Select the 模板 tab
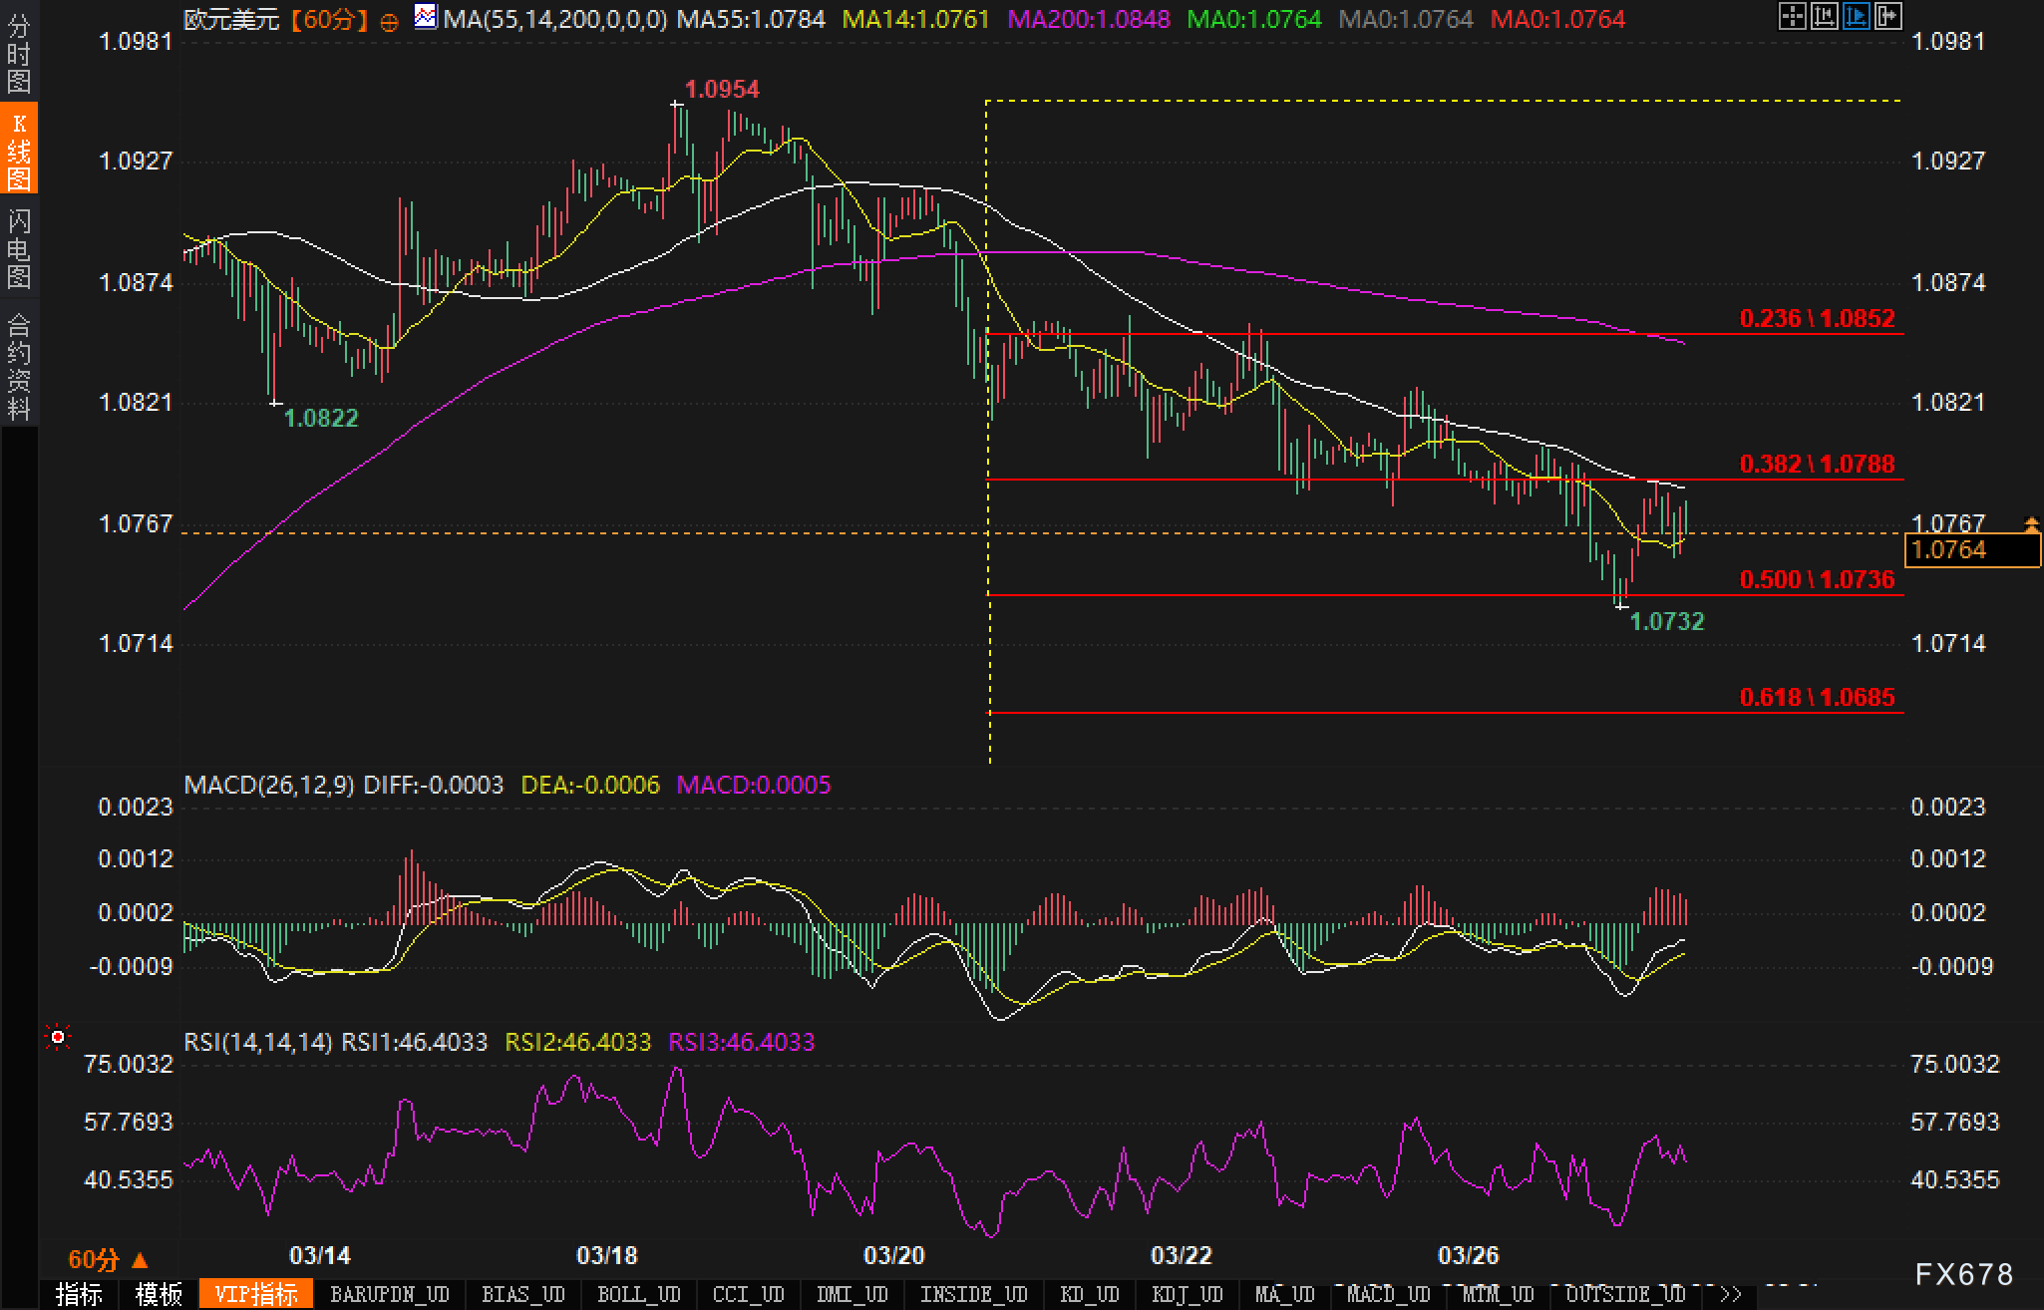2044x1310 pixels. (x=159, y=1294)
